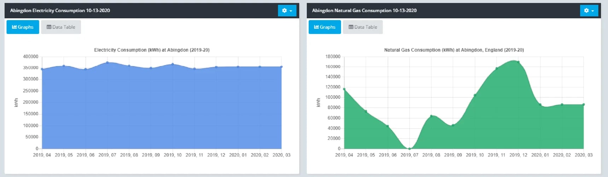Select the gas data point for 2020, 01

point(540,105)
